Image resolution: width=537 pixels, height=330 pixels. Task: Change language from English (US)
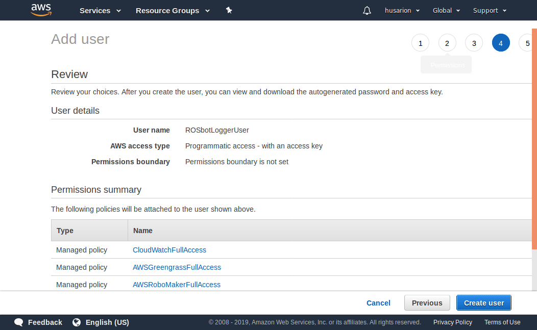[x=107, y=322]
